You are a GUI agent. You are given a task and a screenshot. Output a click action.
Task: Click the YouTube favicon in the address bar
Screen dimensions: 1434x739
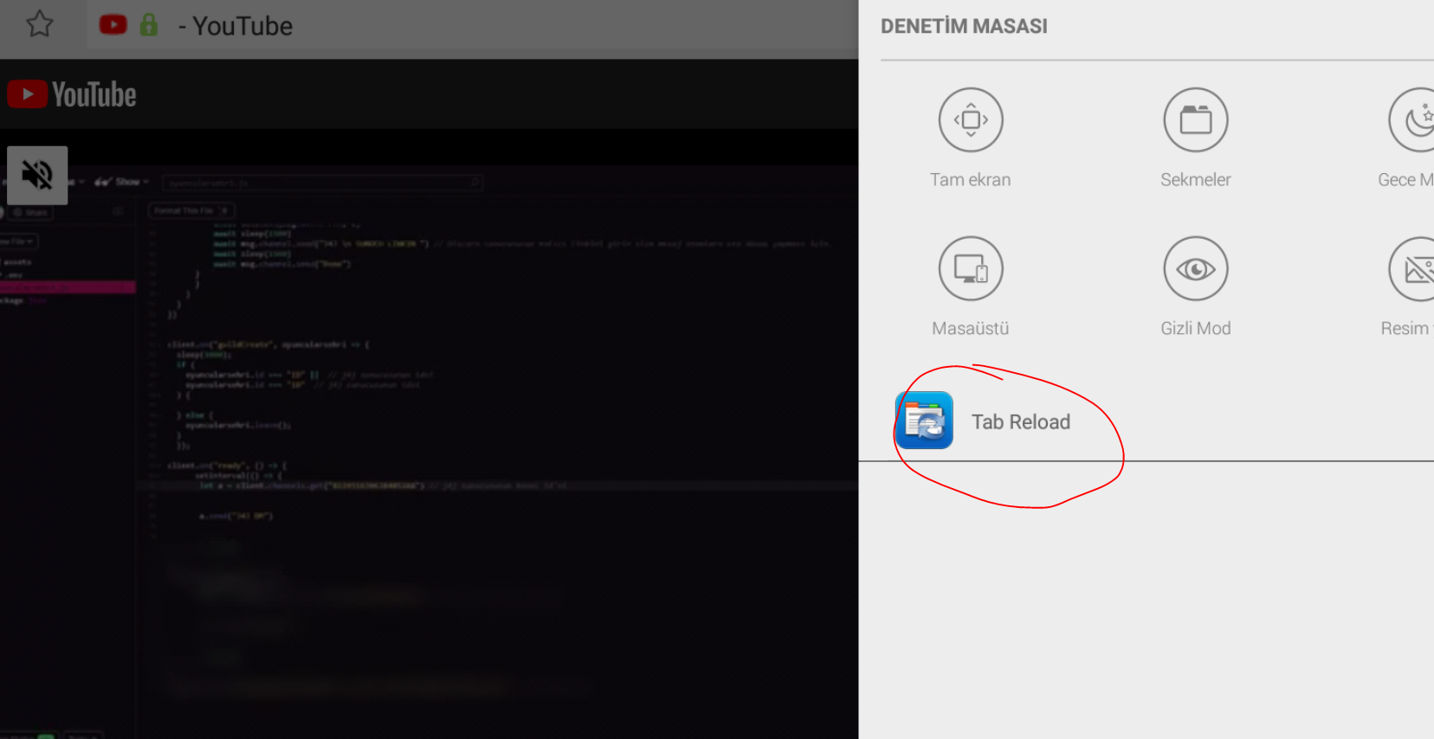(x=113, y=24)
